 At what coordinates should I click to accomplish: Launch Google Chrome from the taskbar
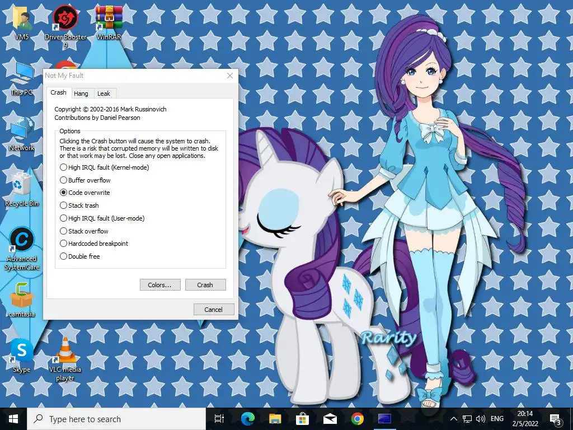[358, 419]
